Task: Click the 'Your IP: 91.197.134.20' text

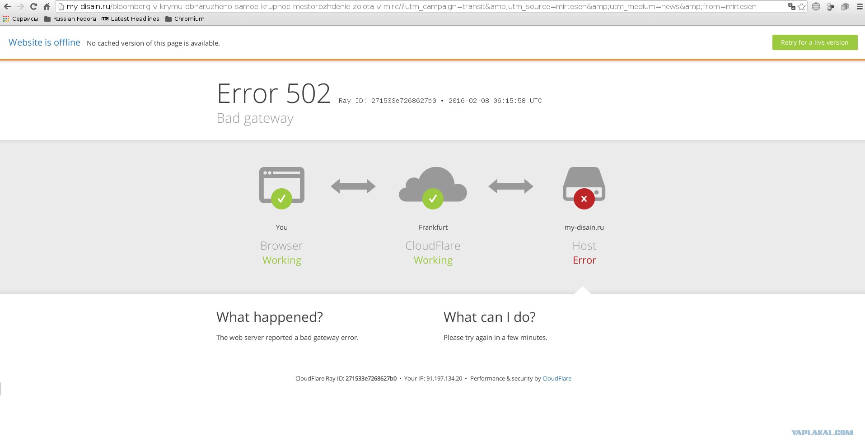Action: coord(433,378)
